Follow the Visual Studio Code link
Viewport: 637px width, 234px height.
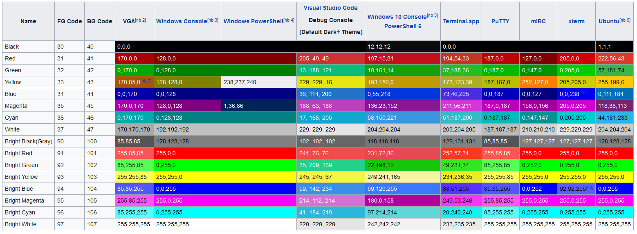tap(330, 8)
